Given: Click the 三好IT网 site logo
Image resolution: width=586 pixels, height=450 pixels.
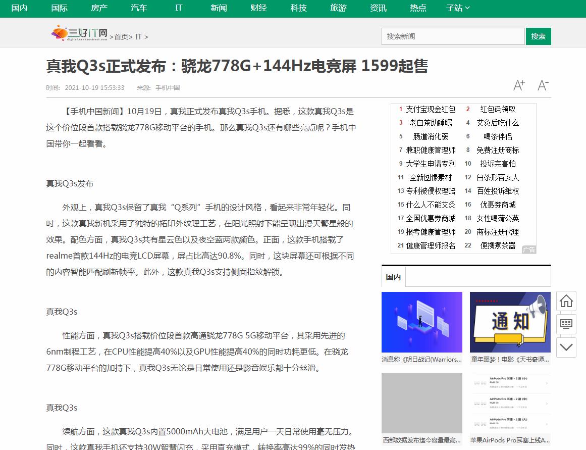Looking at the screenshot, I should click(x=80, y=33).
